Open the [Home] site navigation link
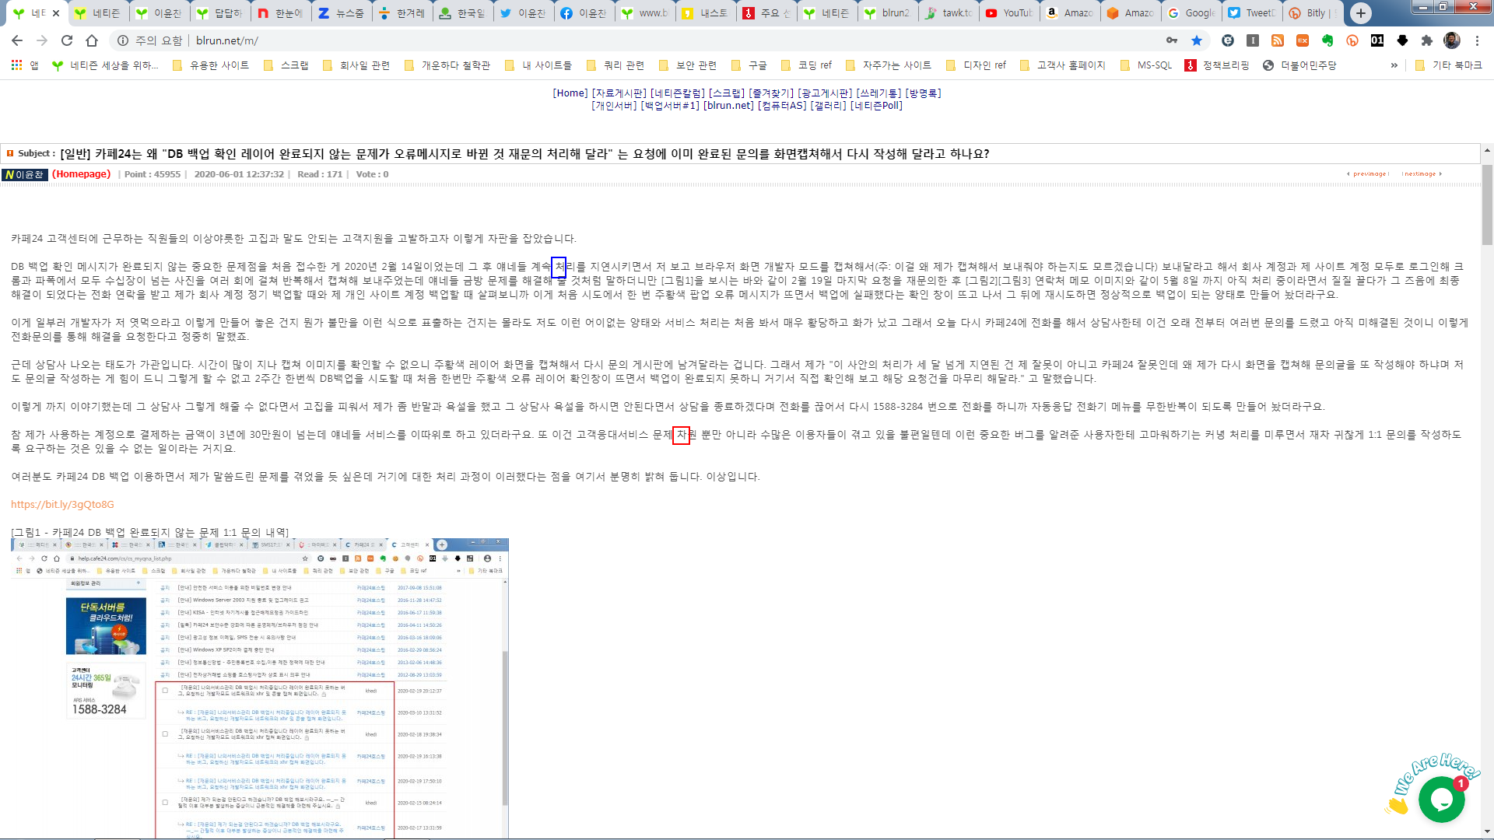The width and height of the screenshot is (1494, 840). (570, 93)
